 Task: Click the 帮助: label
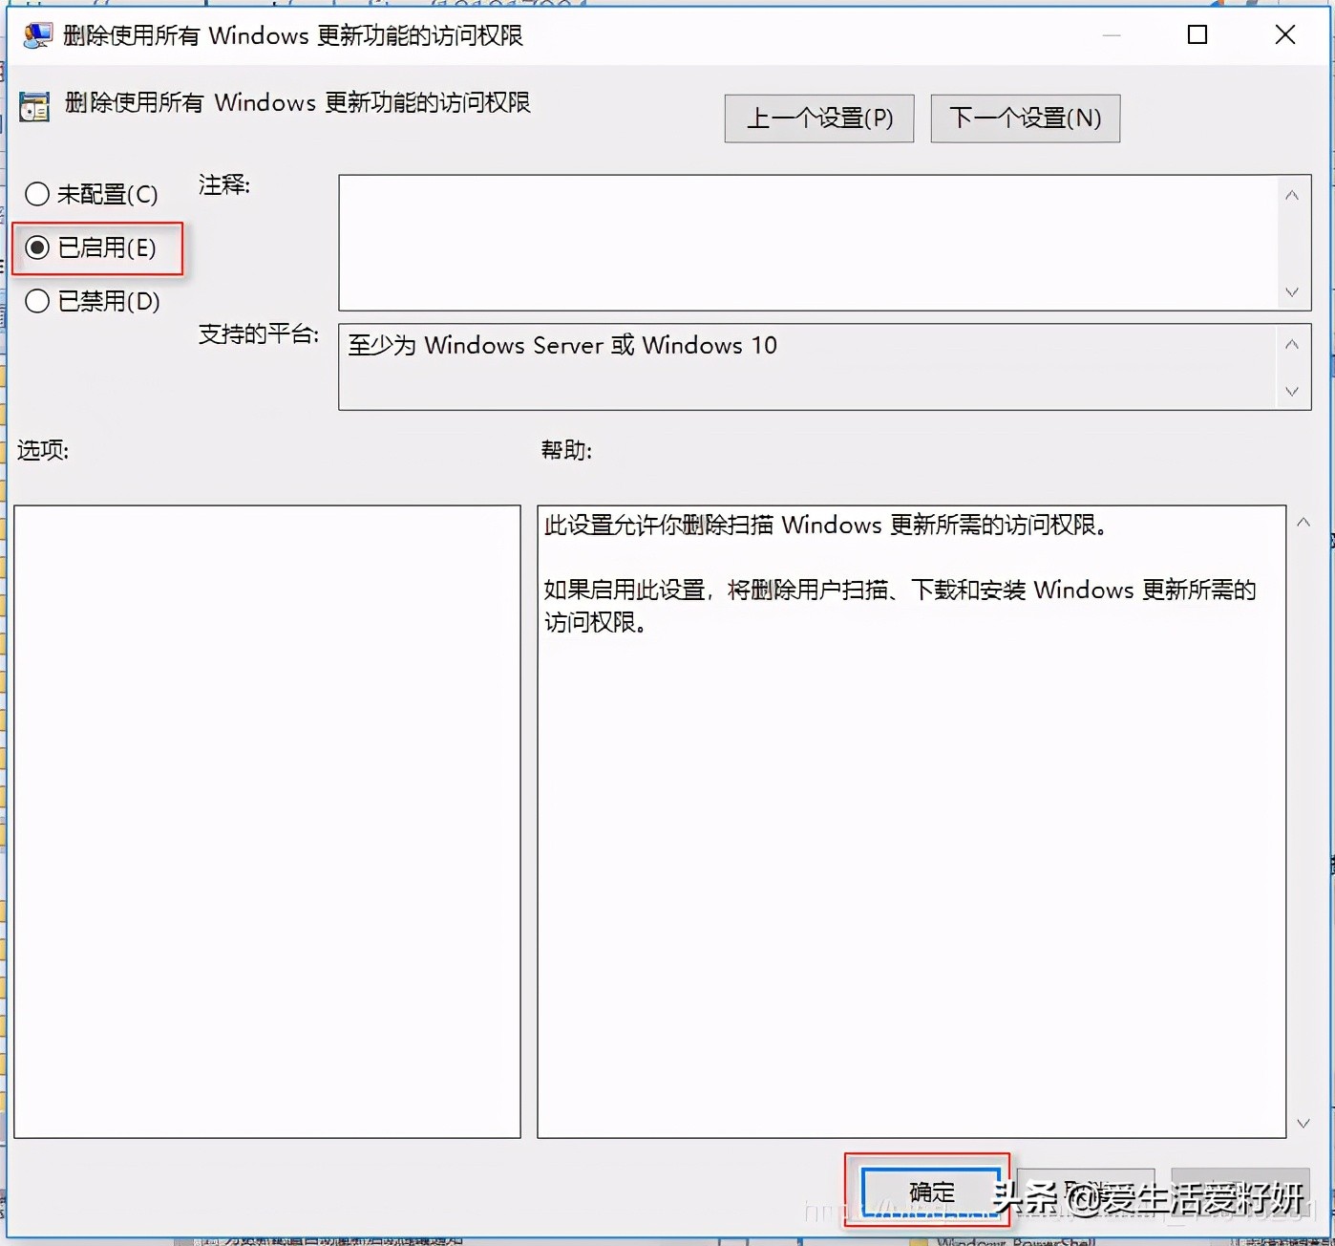(x=566, y=450)
